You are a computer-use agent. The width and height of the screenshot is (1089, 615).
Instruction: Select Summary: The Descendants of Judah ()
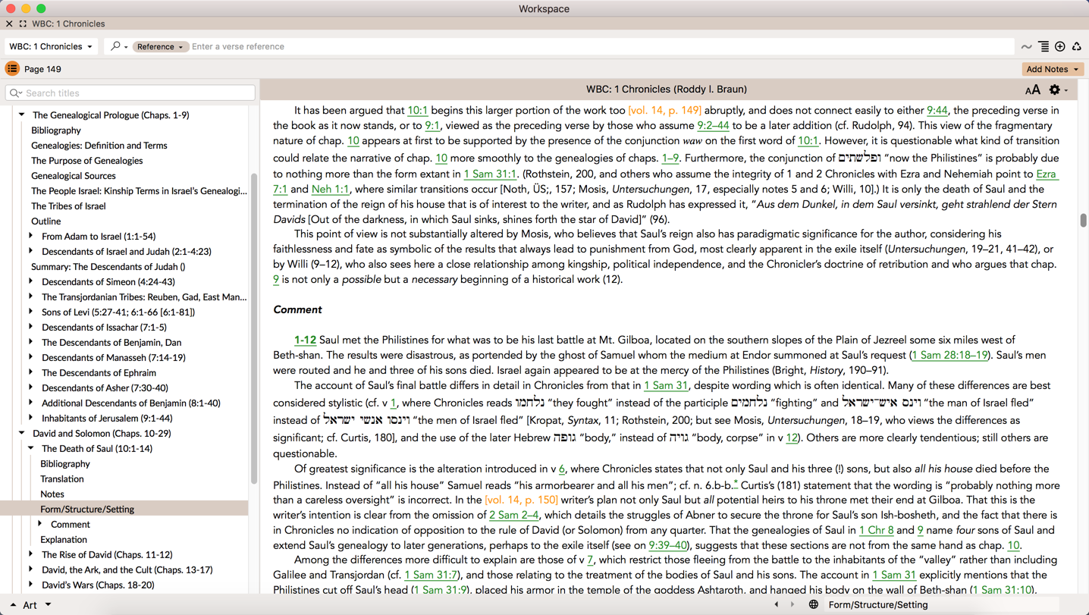pyautogui.click(x=108, y=266)
